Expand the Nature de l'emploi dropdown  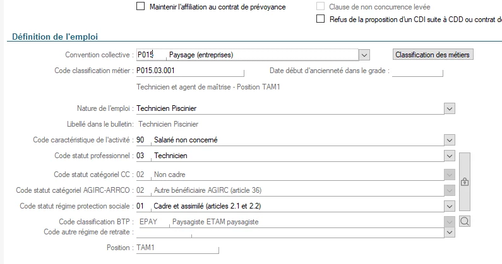(x=450, y=108)
